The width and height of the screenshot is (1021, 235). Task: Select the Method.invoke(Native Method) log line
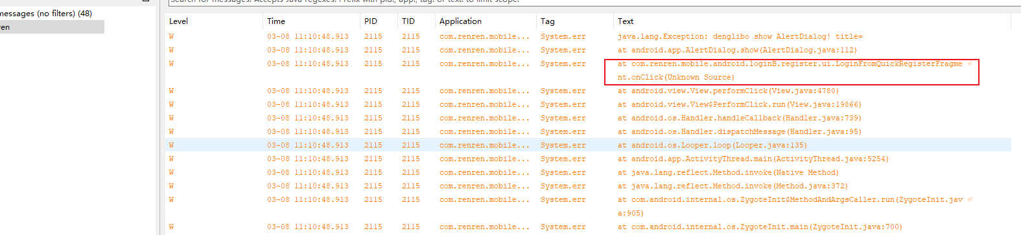(x=589, y=173)
